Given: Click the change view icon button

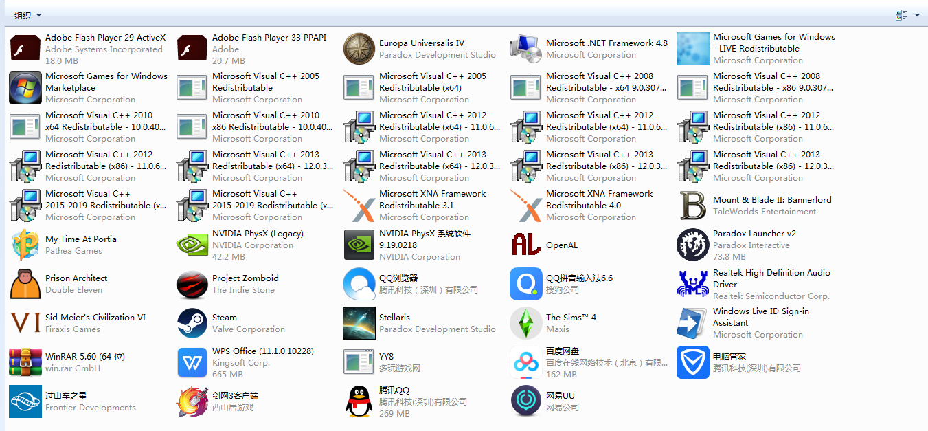Looking at the screenshot, I should [901, 15].
